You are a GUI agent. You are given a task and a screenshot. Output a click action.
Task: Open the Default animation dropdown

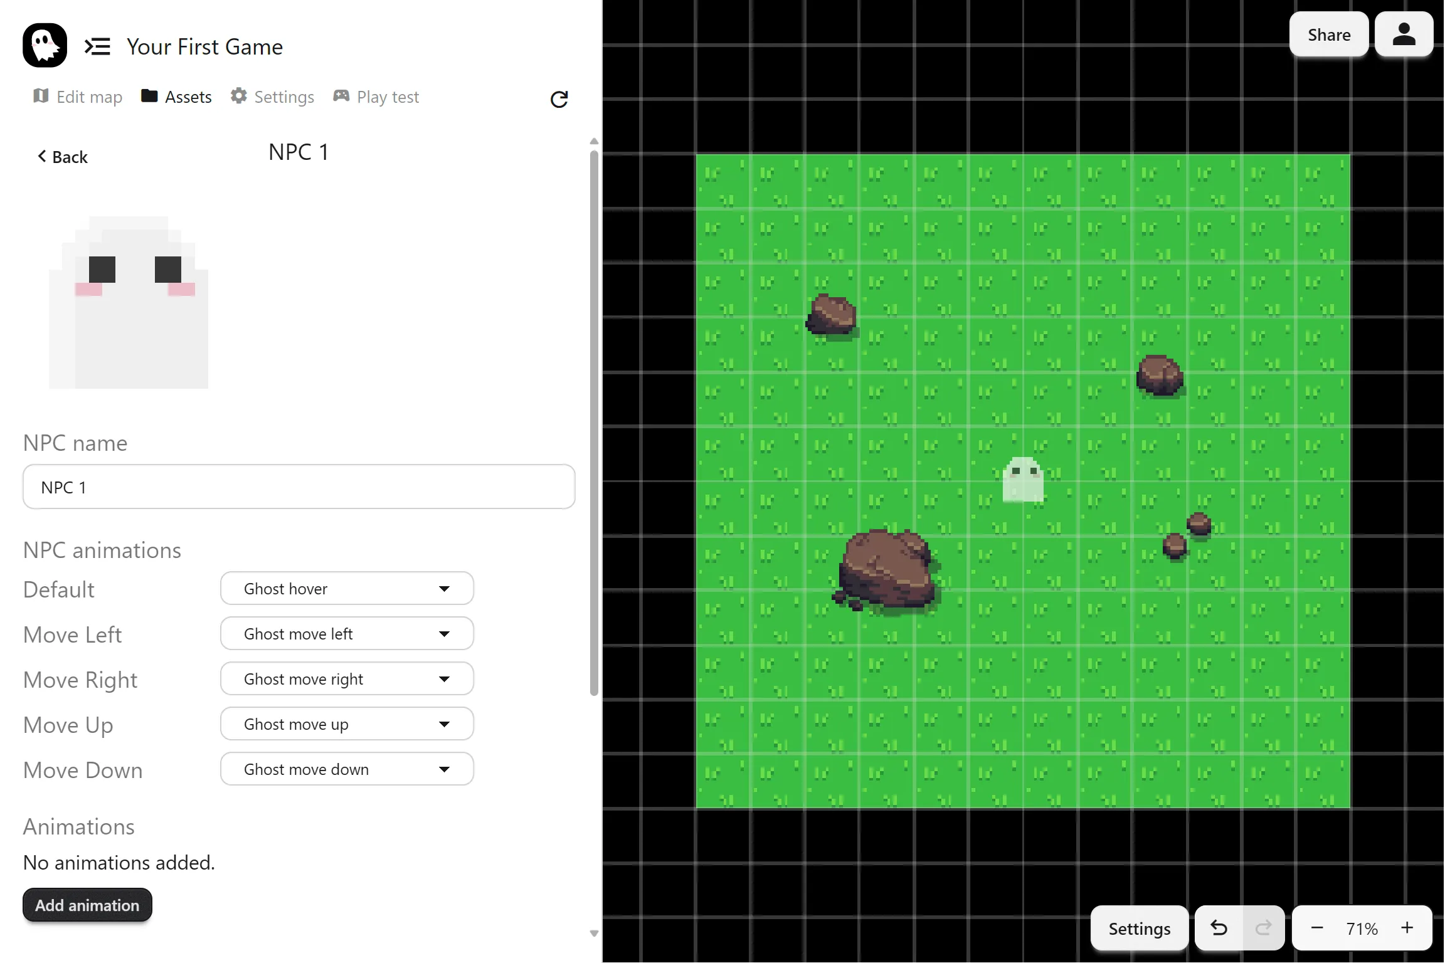pos(347,589)
